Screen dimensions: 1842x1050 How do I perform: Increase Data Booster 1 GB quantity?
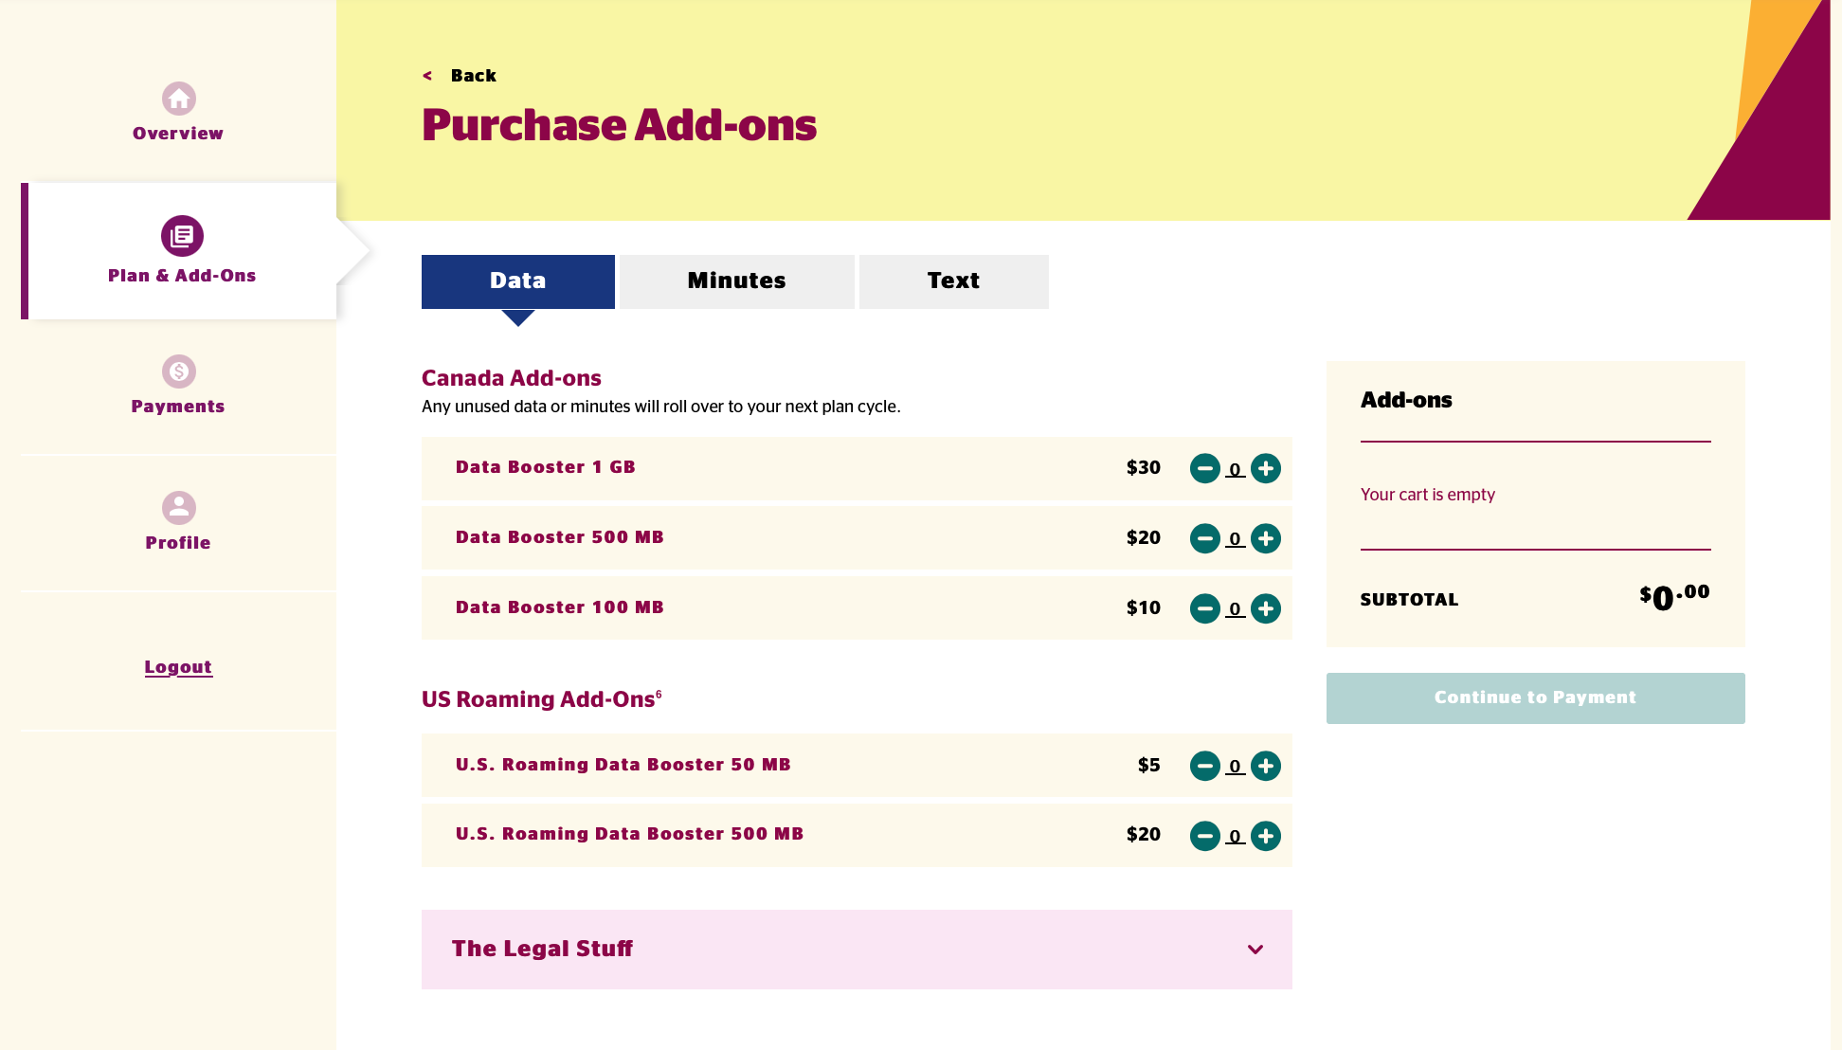[1265, 469]
